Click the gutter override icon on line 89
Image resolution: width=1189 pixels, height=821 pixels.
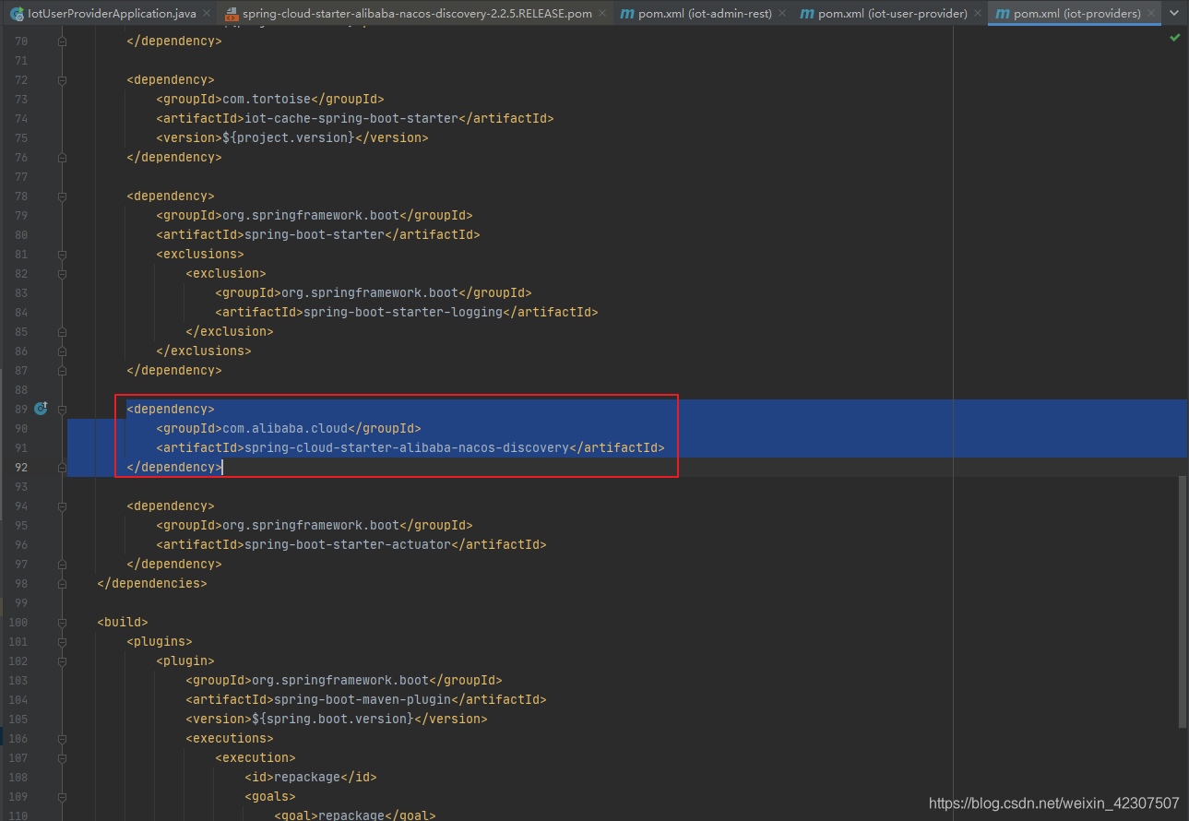(41, 408)
